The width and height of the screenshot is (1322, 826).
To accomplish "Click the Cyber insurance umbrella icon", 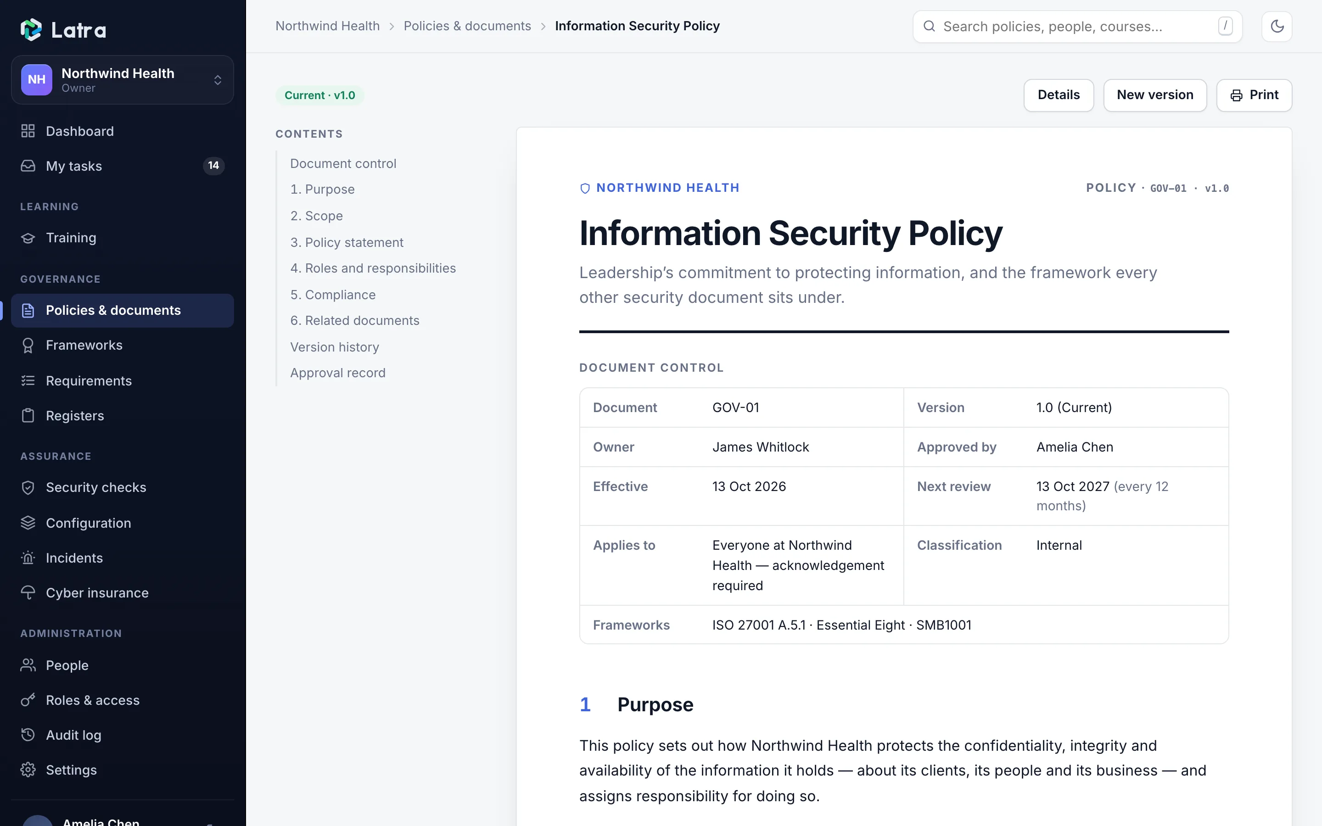I will pos(28,593).
